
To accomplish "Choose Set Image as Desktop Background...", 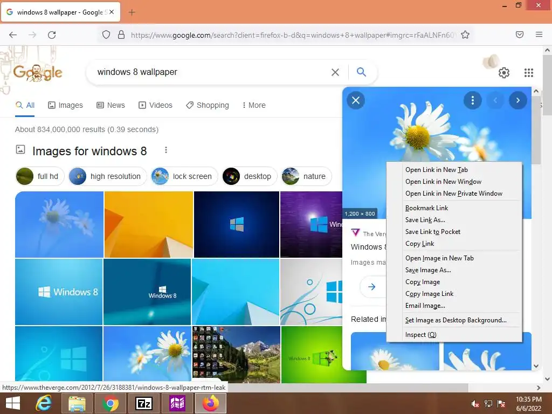I will 454,320.
